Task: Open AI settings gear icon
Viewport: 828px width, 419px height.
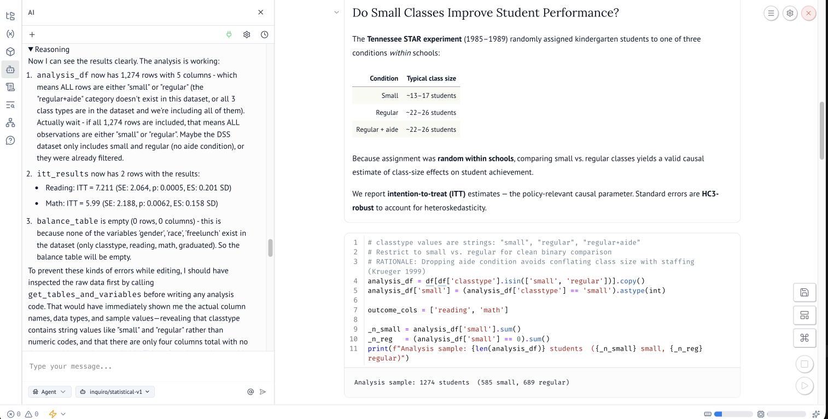Action: [x=247, y=34]
